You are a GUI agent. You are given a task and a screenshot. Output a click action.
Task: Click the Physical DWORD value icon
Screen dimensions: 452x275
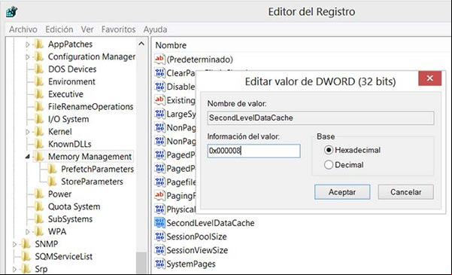point(159,209)
